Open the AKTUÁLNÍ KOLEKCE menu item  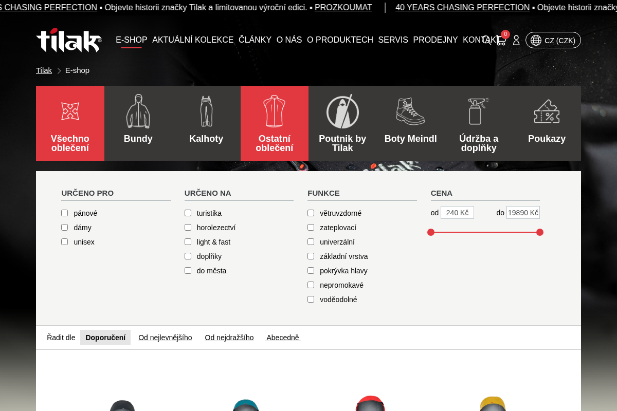193,40
